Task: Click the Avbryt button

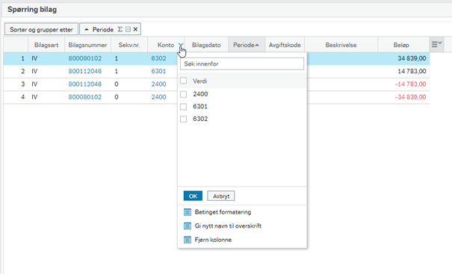Action: [221, 196]
